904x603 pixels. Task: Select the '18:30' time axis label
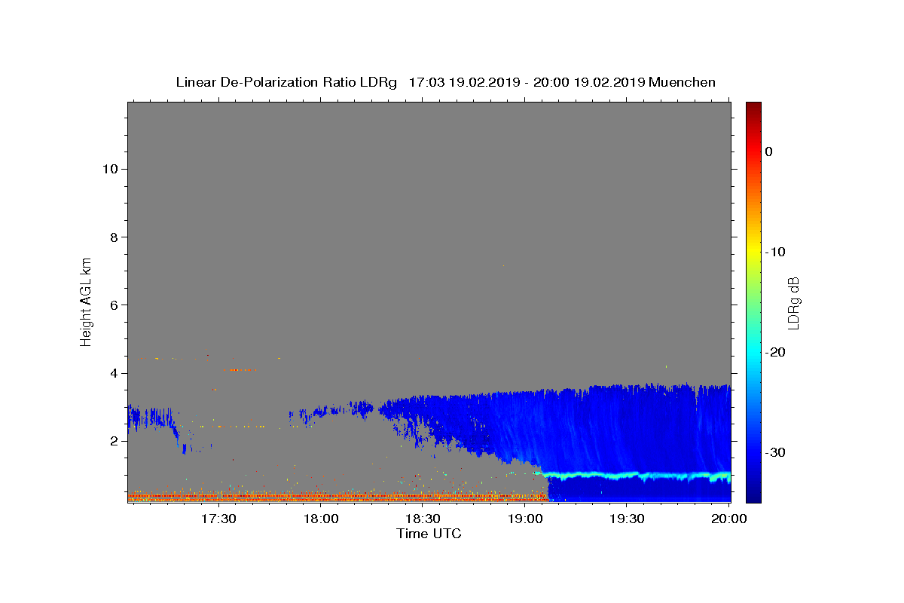coord(423,519)
